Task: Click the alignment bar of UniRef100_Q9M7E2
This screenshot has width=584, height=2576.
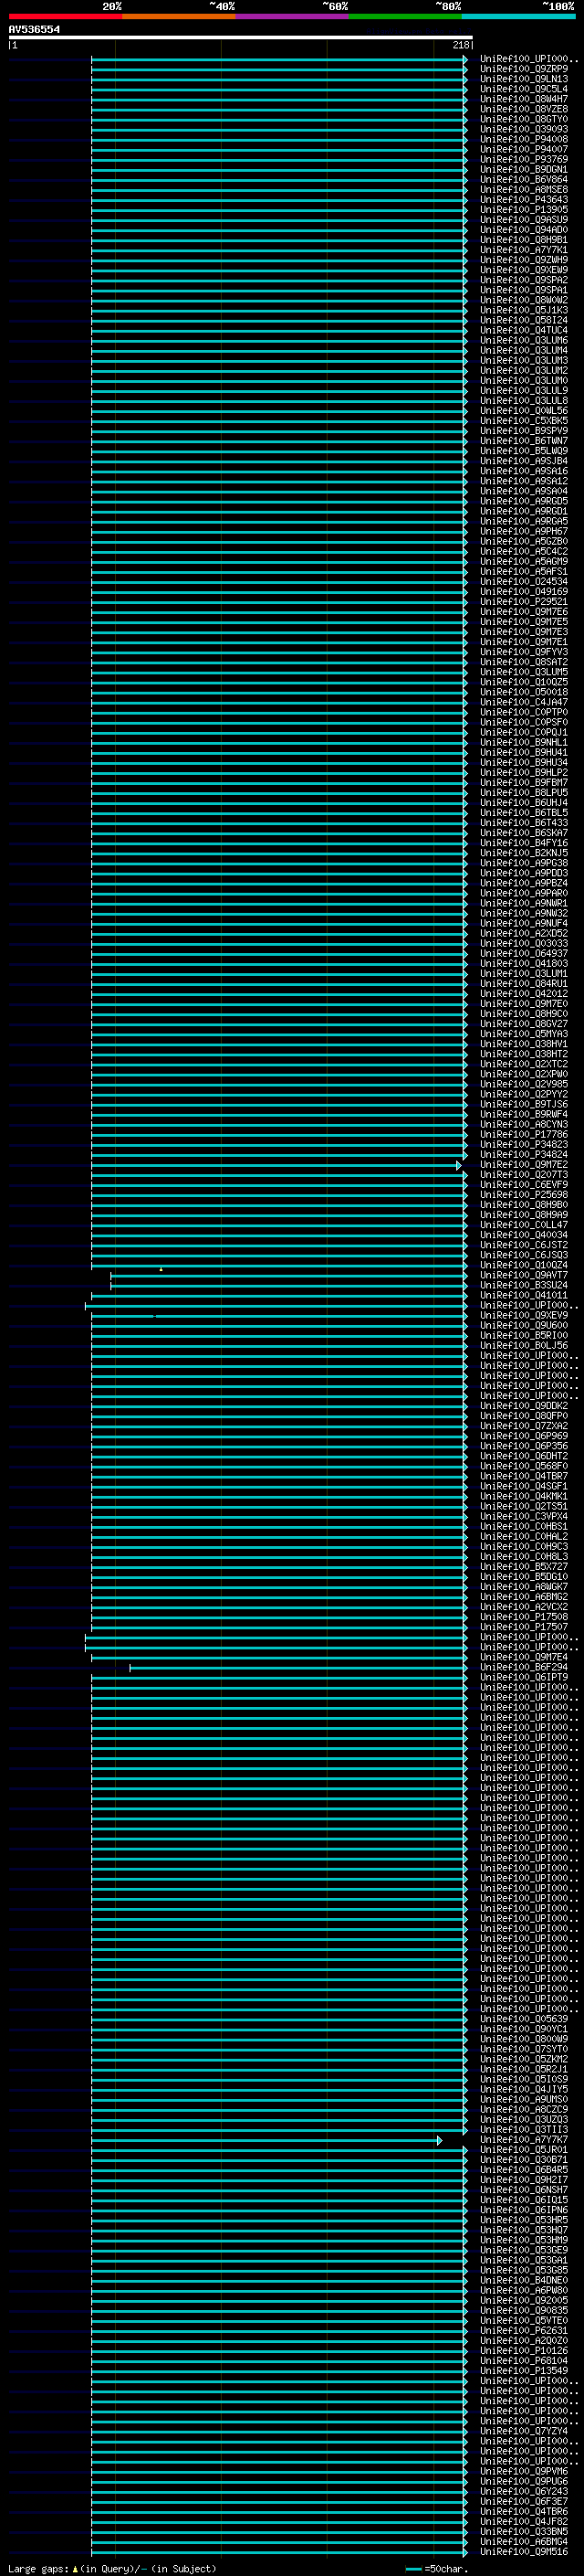Action: click(276, 1165)
